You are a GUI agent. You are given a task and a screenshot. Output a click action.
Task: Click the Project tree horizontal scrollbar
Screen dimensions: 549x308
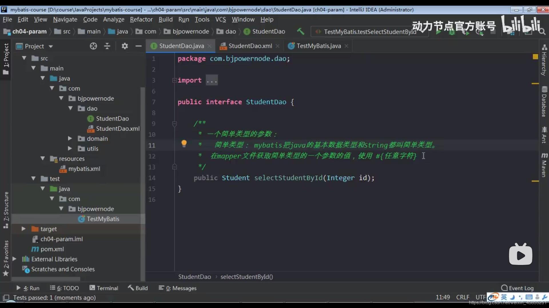46,279
